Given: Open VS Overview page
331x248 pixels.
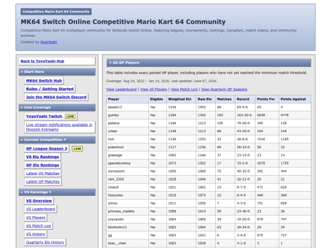Looking at the screenshot, I should (39, 201).
